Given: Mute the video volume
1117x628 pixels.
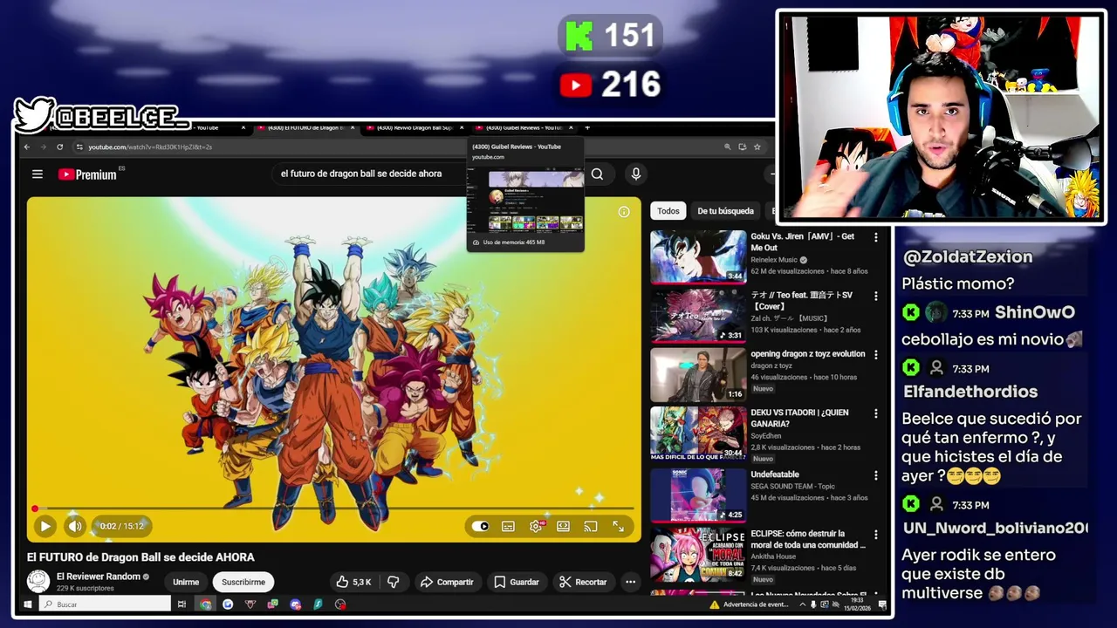Looking at the screenshot, I should 75,526.
